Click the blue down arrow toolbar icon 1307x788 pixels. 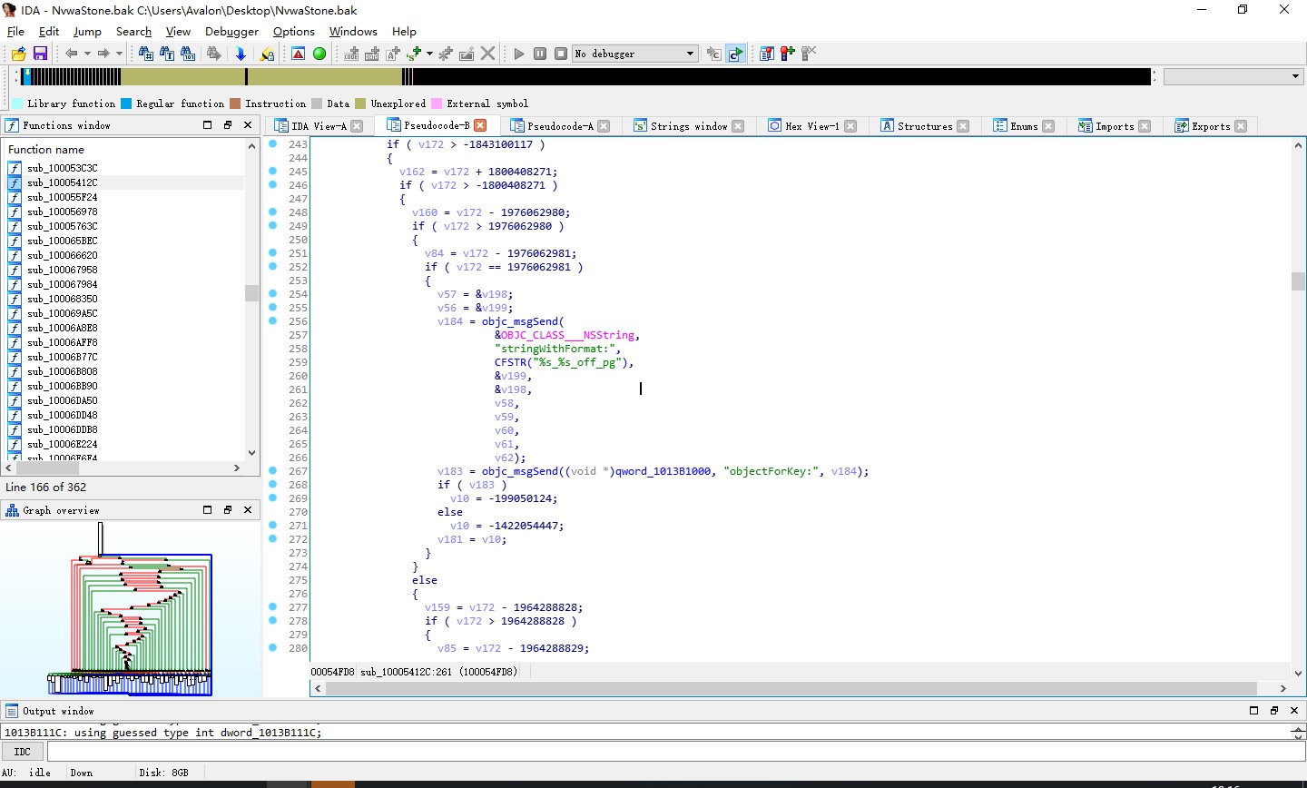click(x=241, y=54)
